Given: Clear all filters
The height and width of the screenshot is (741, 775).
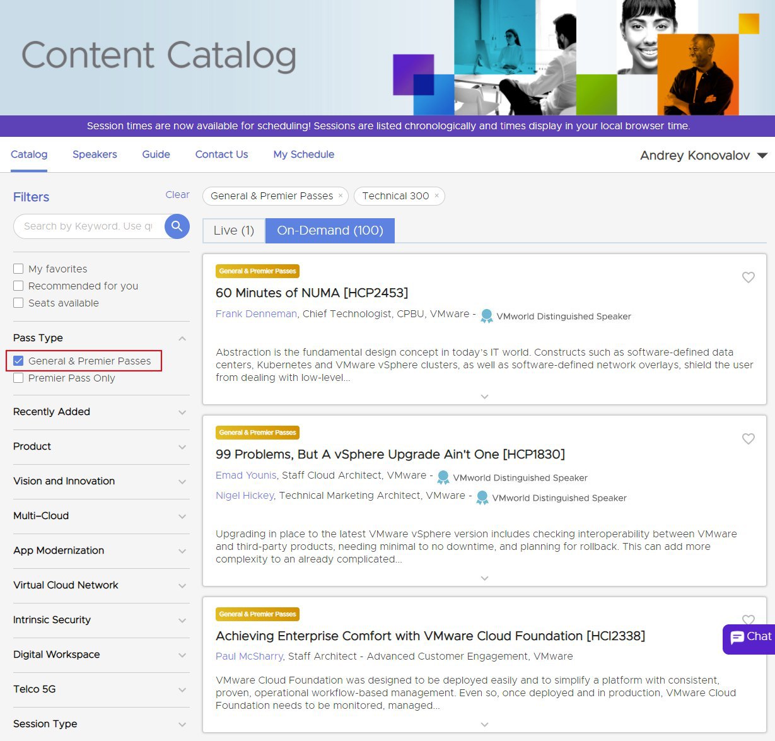Looking at the screenshot, I should coord(177,195).
